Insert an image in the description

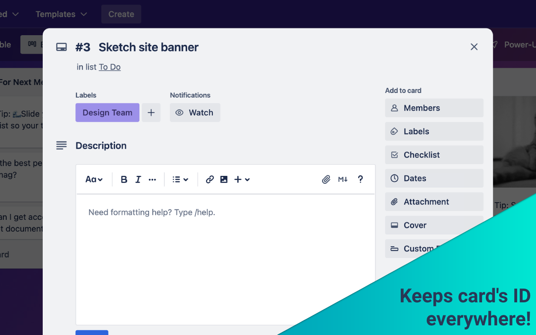(x=224, y=179)
